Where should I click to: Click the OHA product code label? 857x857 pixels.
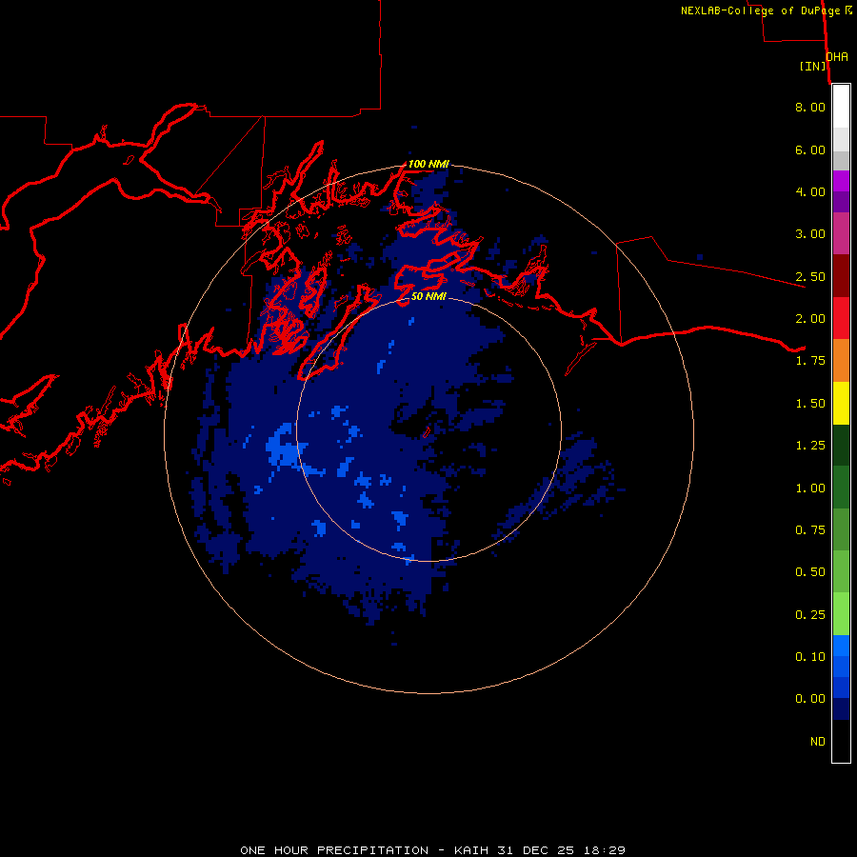click(837, 56)
